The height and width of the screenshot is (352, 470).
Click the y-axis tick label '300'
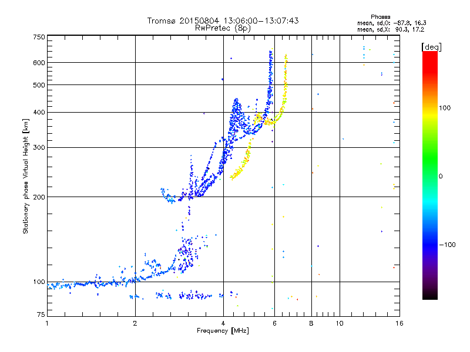39,147
